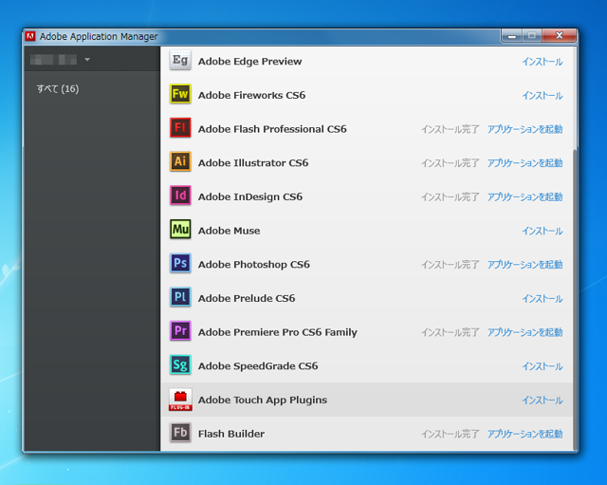
Task: Click the Adobe Muse Mu icon
Action: pos(180,229)
